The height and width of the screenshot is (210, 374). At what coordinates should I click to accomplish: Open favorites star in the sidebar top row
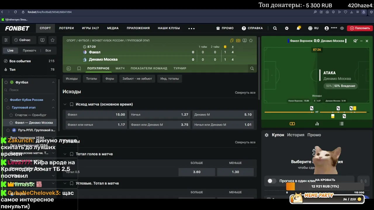tap(53, 40)
